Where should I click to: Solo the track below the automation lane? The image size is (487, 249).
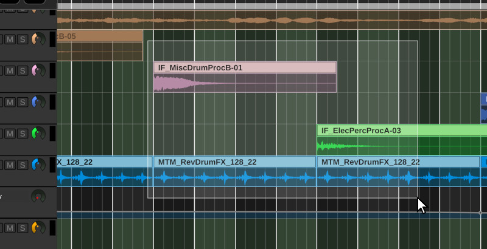(23, 228)
